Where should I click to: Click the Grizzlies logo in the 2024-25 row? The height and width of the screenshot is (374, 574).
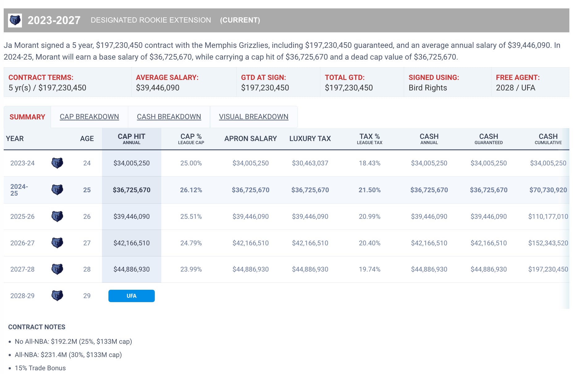[57, 190]
